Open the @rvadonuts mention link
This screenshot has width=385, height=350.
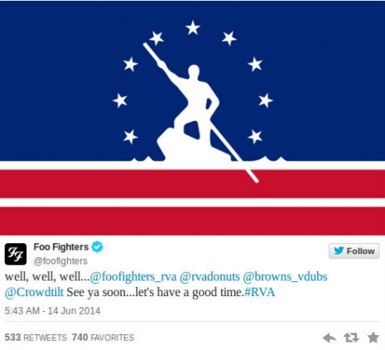[209, 276]
